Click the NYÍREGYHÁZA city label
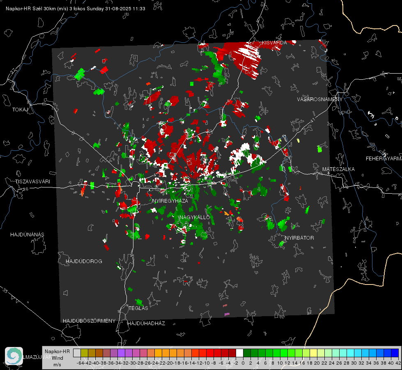 click(x=170, y=201)
